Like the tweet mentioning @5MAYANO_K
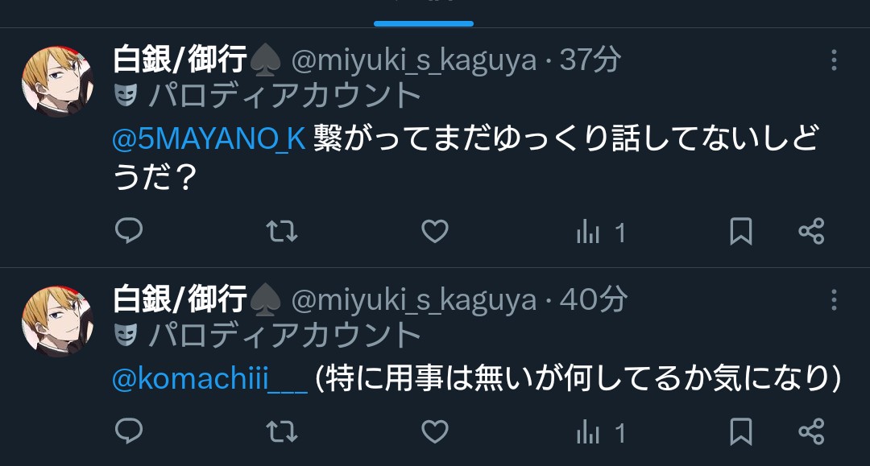Image resolution: width=870 pixels, height=466 pixels. point(435,231)
